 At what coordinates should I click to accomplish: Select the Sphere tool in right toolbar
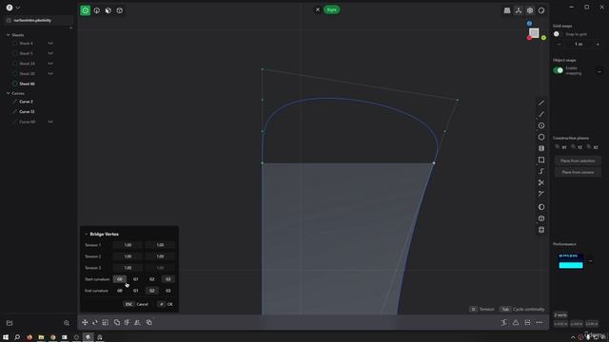[541, 207]
